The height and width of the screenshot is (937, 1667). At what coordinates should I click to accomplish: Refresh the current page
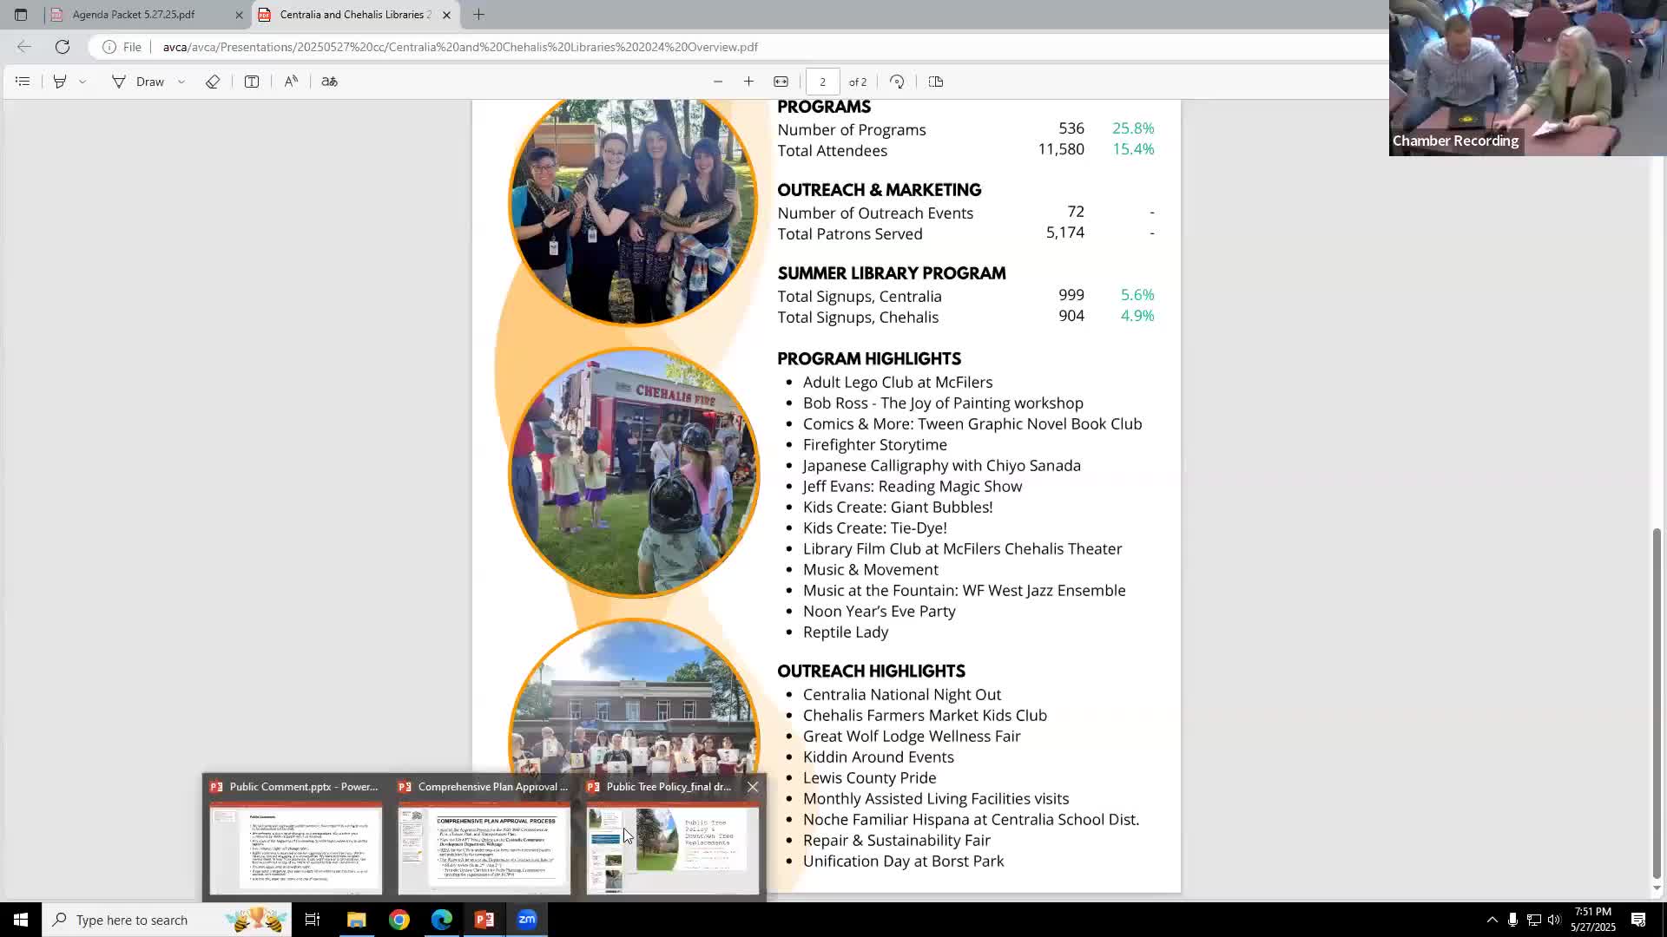63,47
